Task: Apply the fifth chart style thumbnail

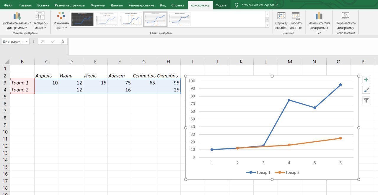Action: [x=180, y=19]
